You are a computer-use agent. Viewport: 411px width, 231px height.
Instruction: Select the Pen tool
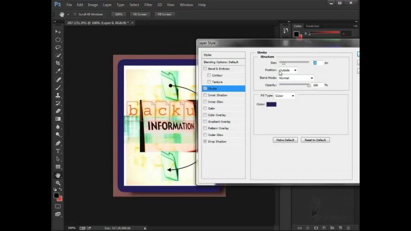click(58, 143)
